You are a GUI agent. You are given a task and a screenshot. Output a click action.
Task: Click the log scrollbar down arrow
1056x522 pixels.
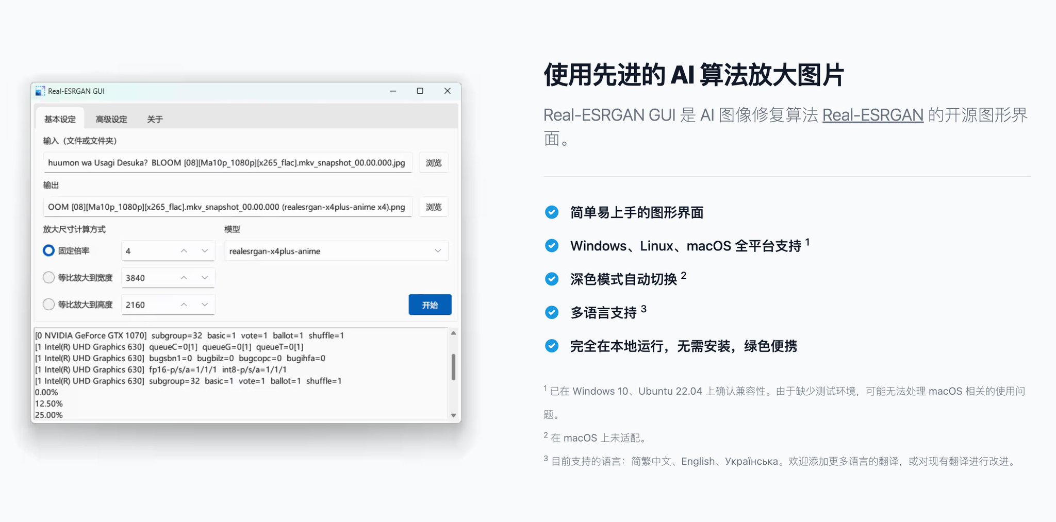click(x=453, y=415)
